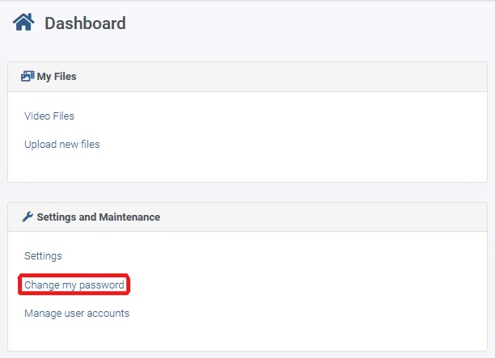
Task: Click the Dashboard page title text
Action: (85, 23)
